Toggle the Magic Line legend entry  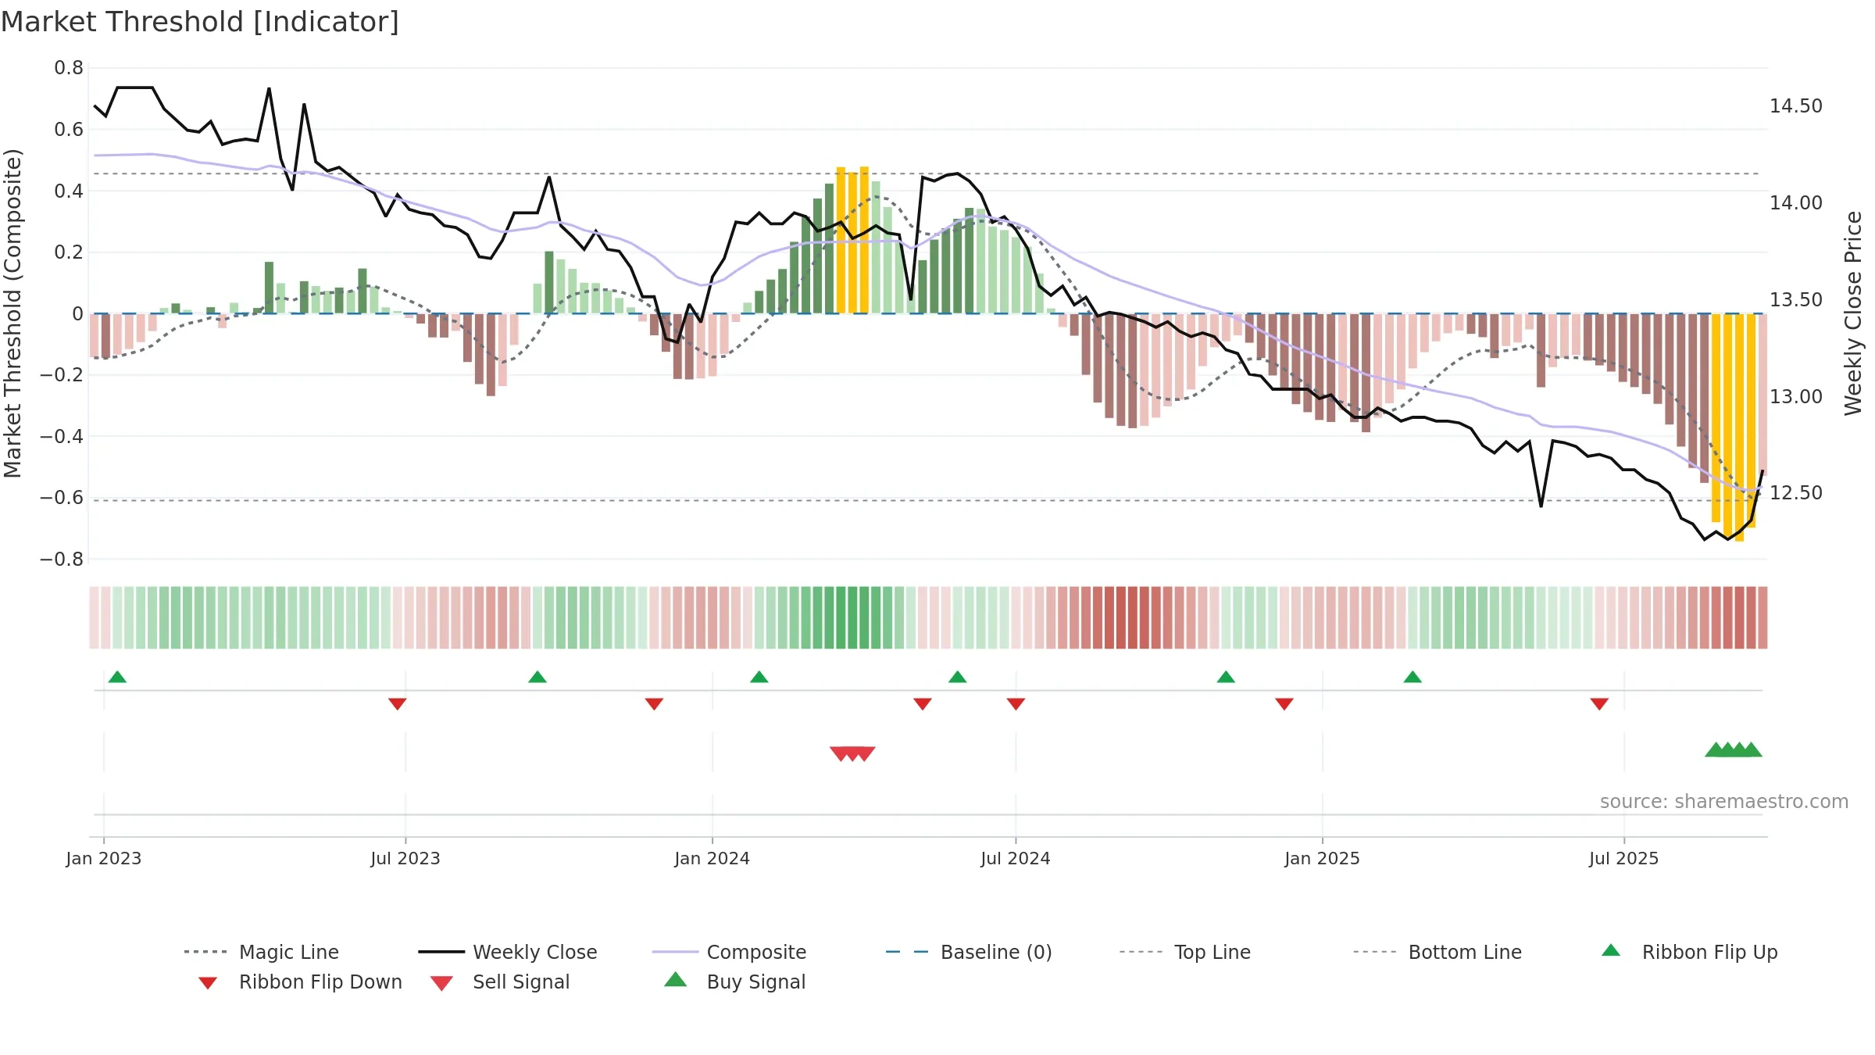click(x=261, y=952)
